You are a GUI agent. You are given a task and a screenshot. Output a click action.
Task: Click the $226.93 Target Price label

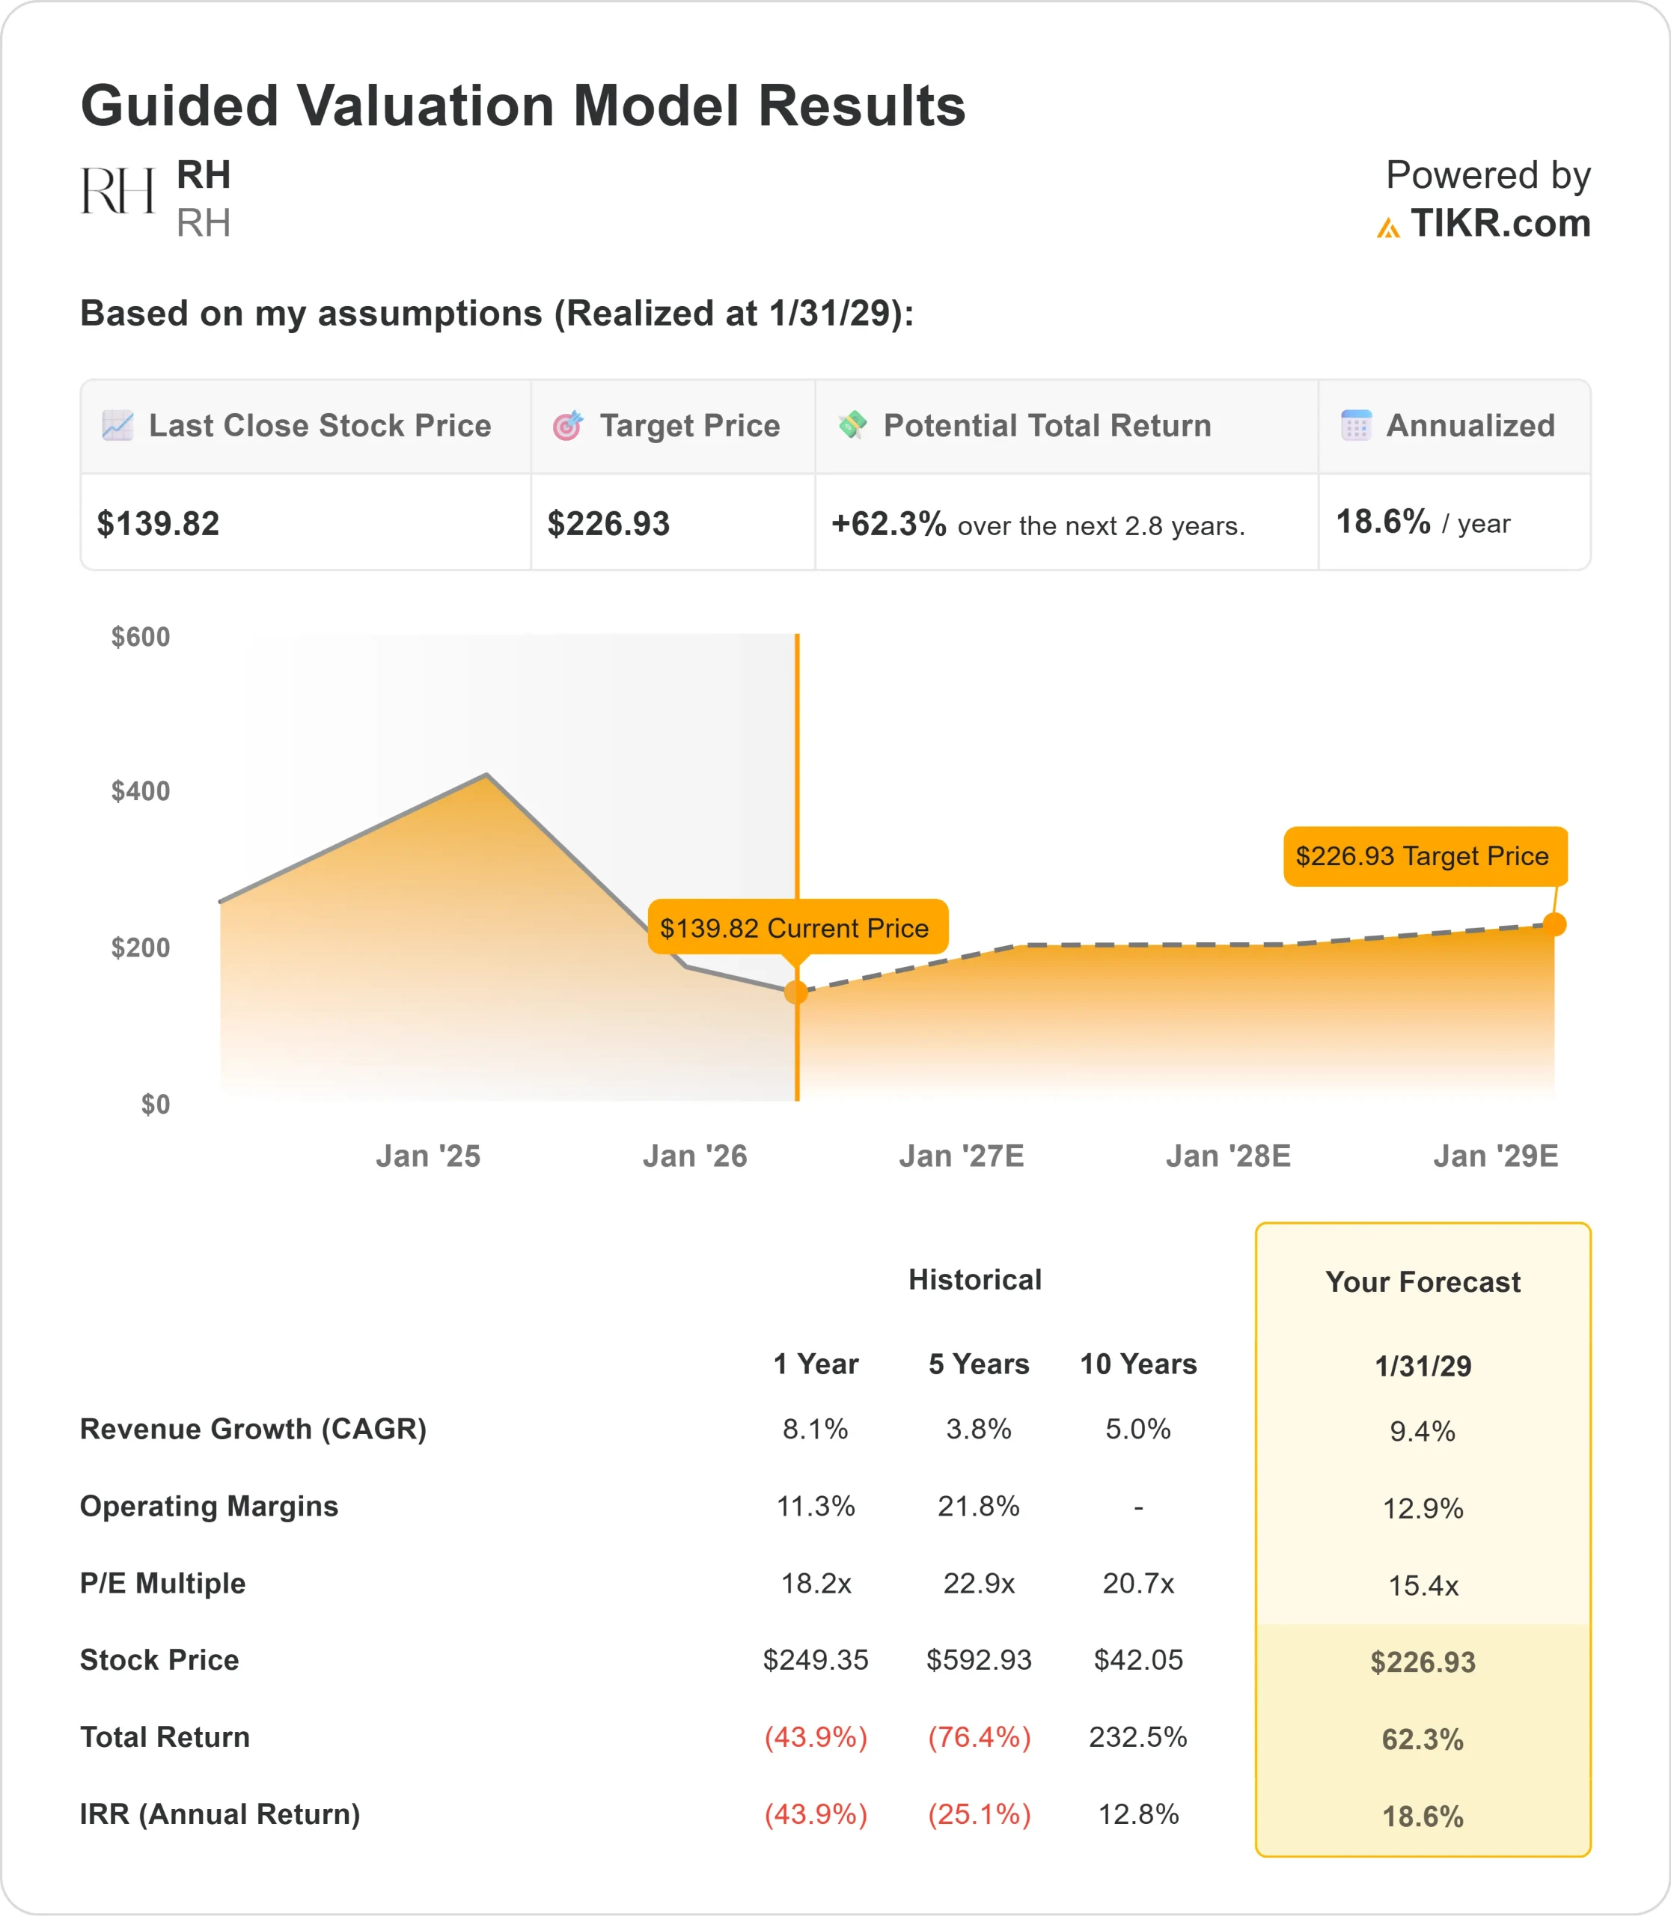click(1424, 855)
